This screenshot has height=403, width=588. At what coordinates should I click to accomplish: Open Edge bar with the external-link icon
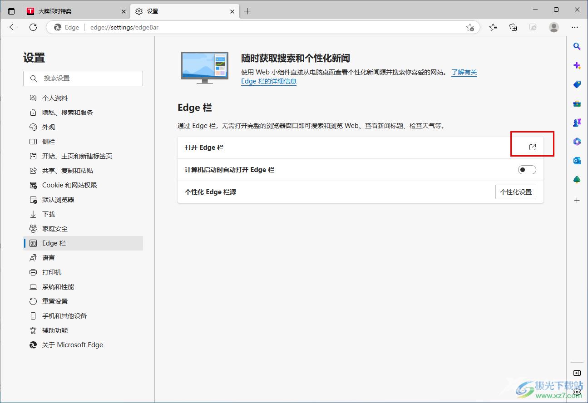click(x=533, y=147)
